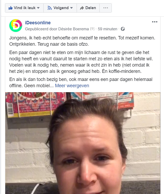Click the RSS feed icon next to Volgend
The width and height of the screenshot is (164, 194).
pos(50,8)
